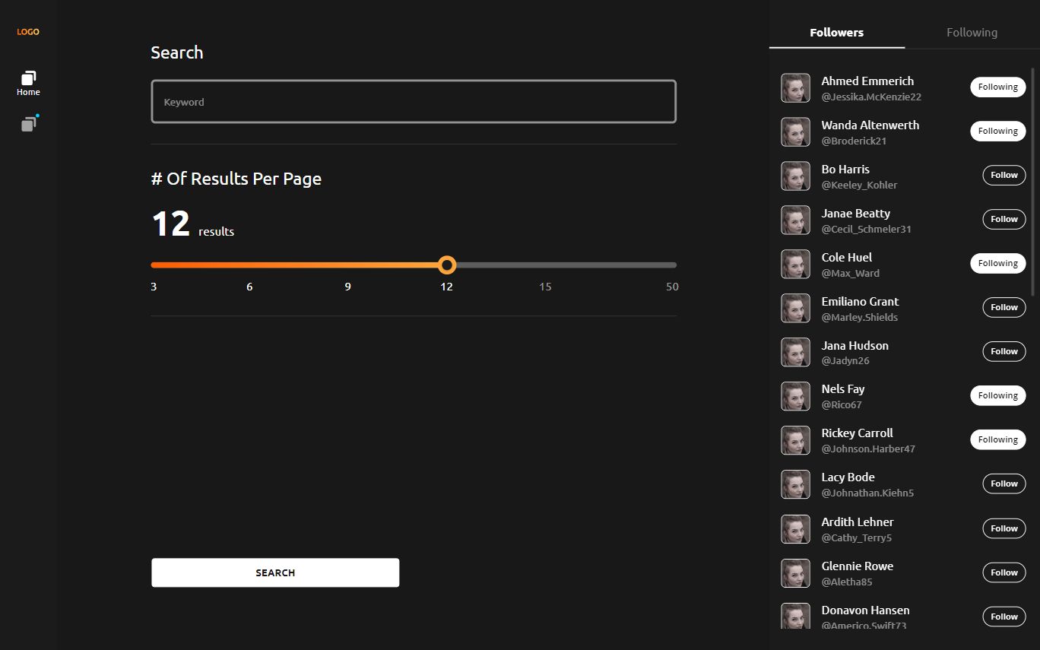Select the Followers tab
This screenshot has height=650, width=1040.
click(836, 33)
